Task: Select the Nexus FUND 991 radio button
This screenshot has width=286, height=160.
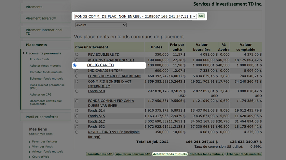Action: tap(76, 132)
